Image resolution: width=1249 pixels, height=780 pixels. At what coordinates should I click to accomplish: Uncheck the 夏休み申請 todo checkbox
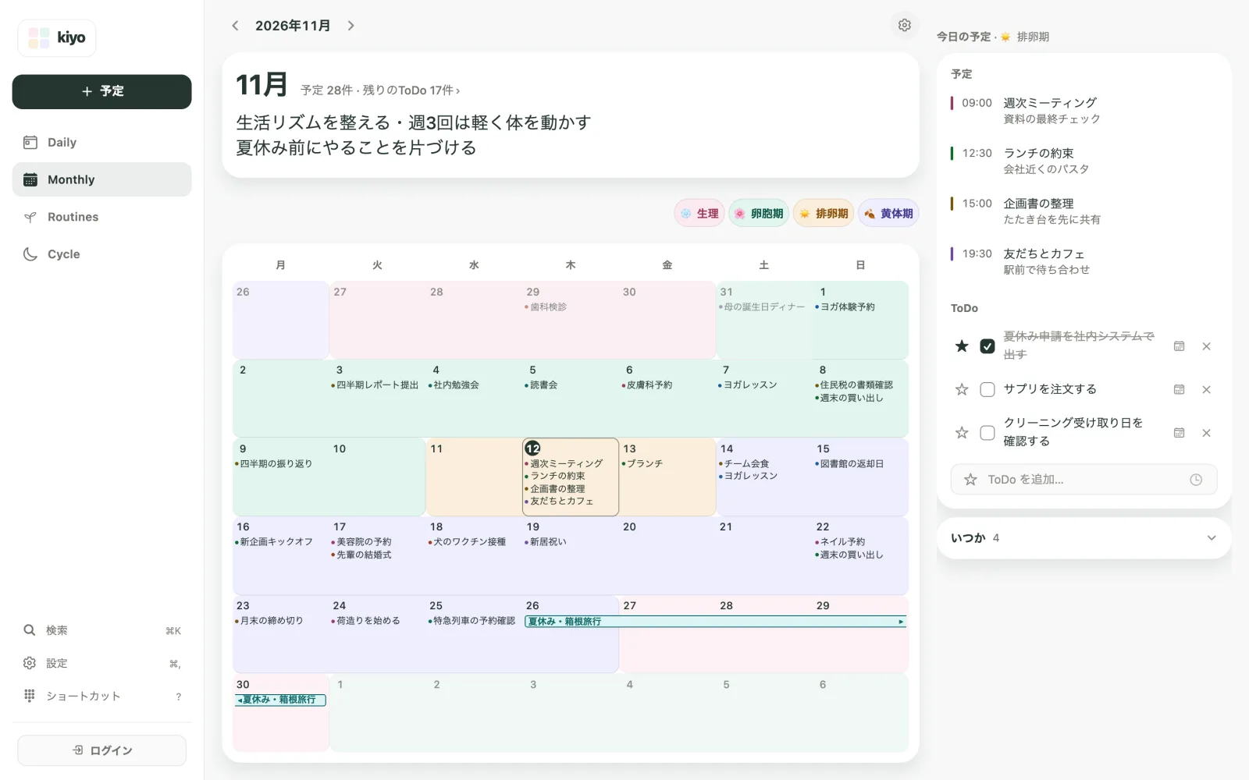pos(987,346)
